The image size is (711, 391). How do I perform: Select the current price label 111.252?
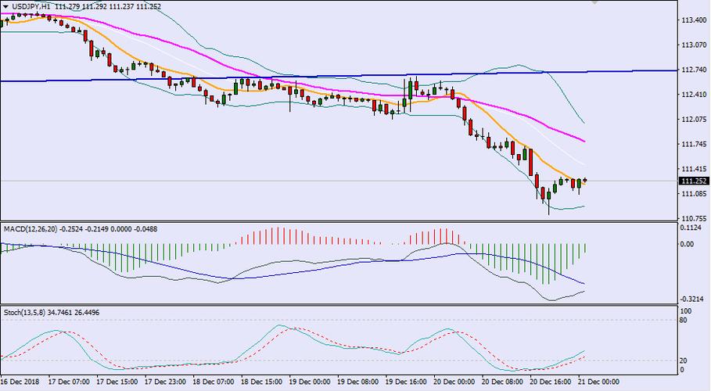pos(695,181)
